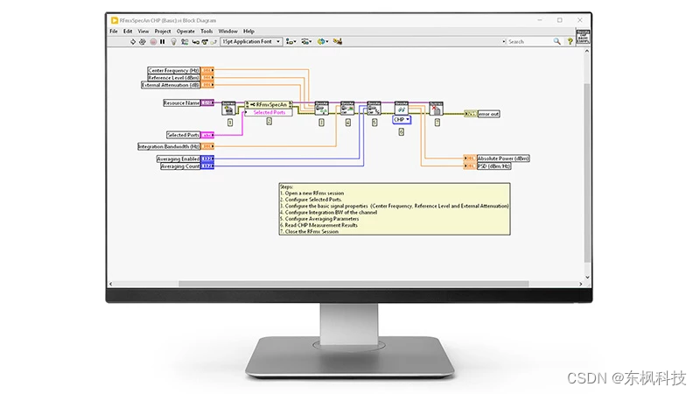
Task: Click the Step Into button
Action: (195, 41)
